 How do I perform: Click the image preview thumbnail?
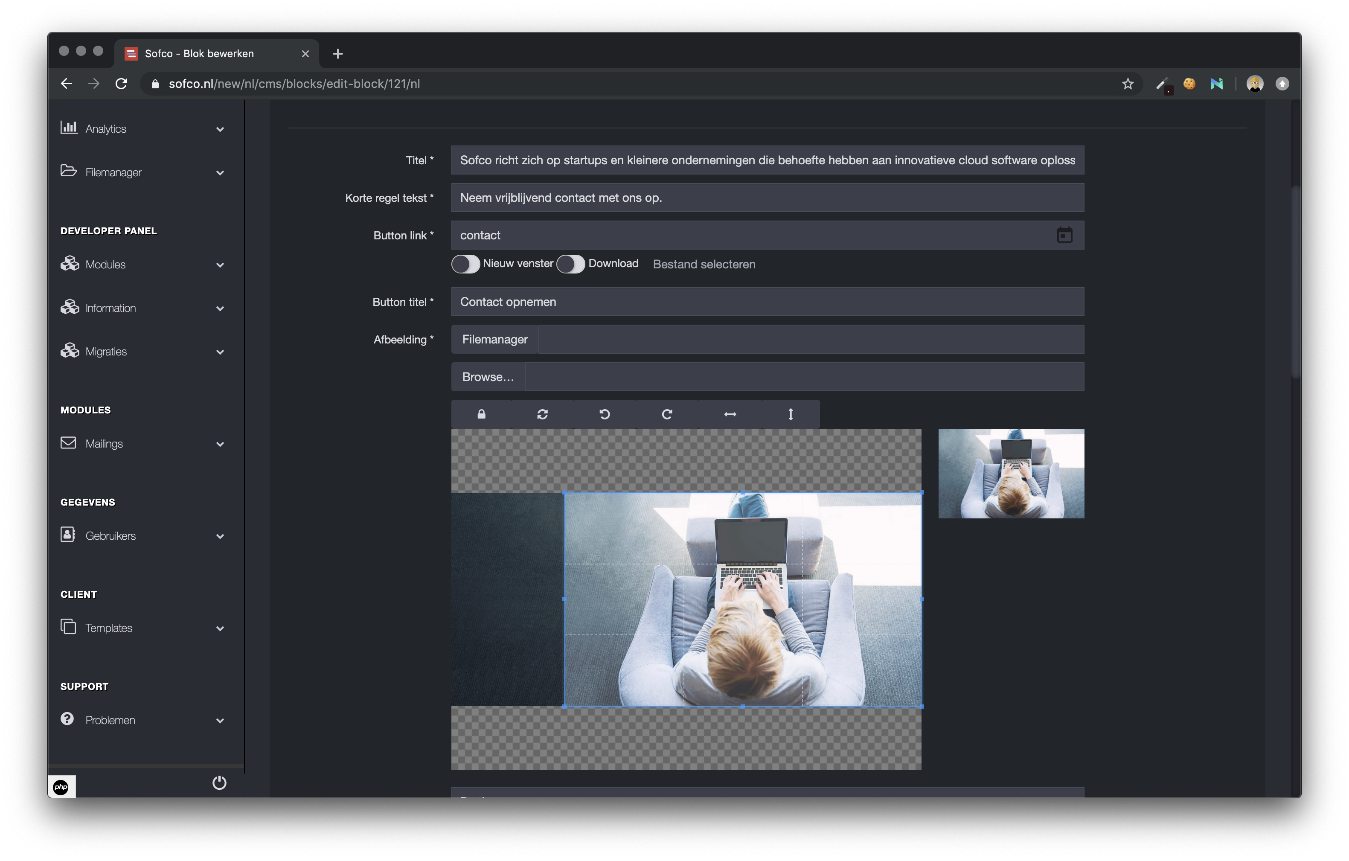pyautogui.click(x=1011, y=473)
